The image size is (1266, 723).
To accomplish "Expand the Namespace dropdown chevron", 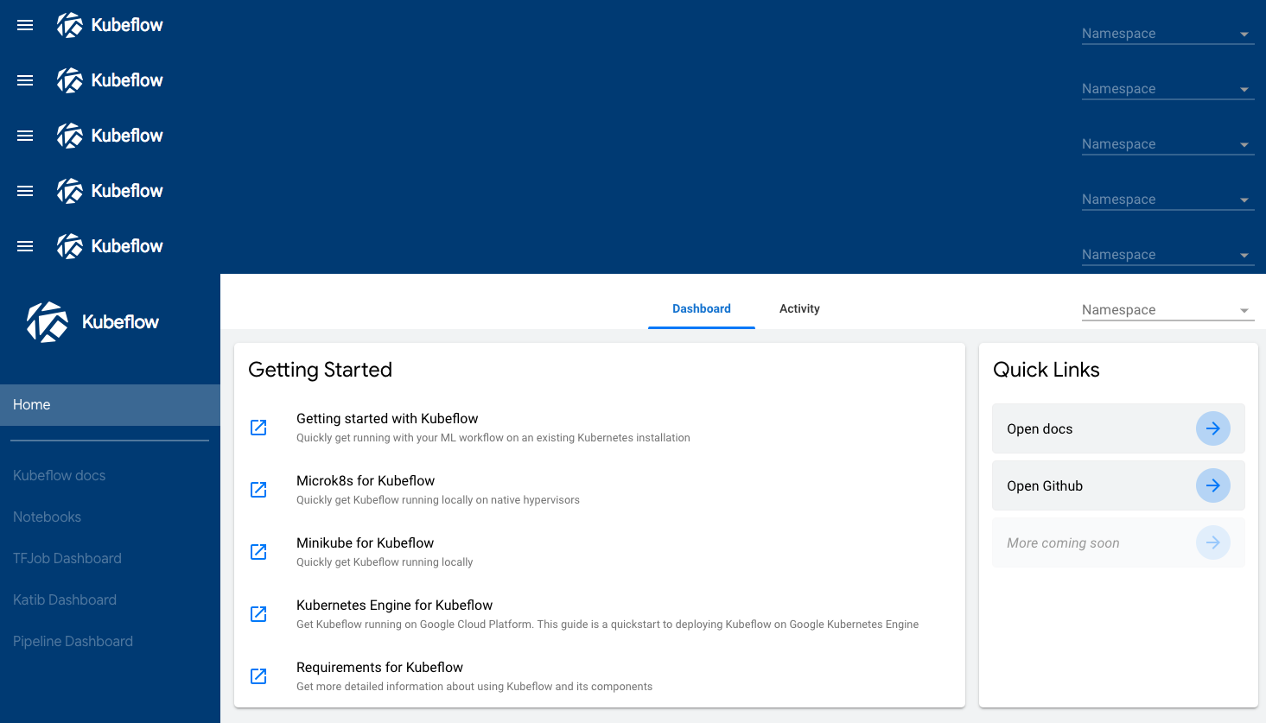I will point(1244,309).
